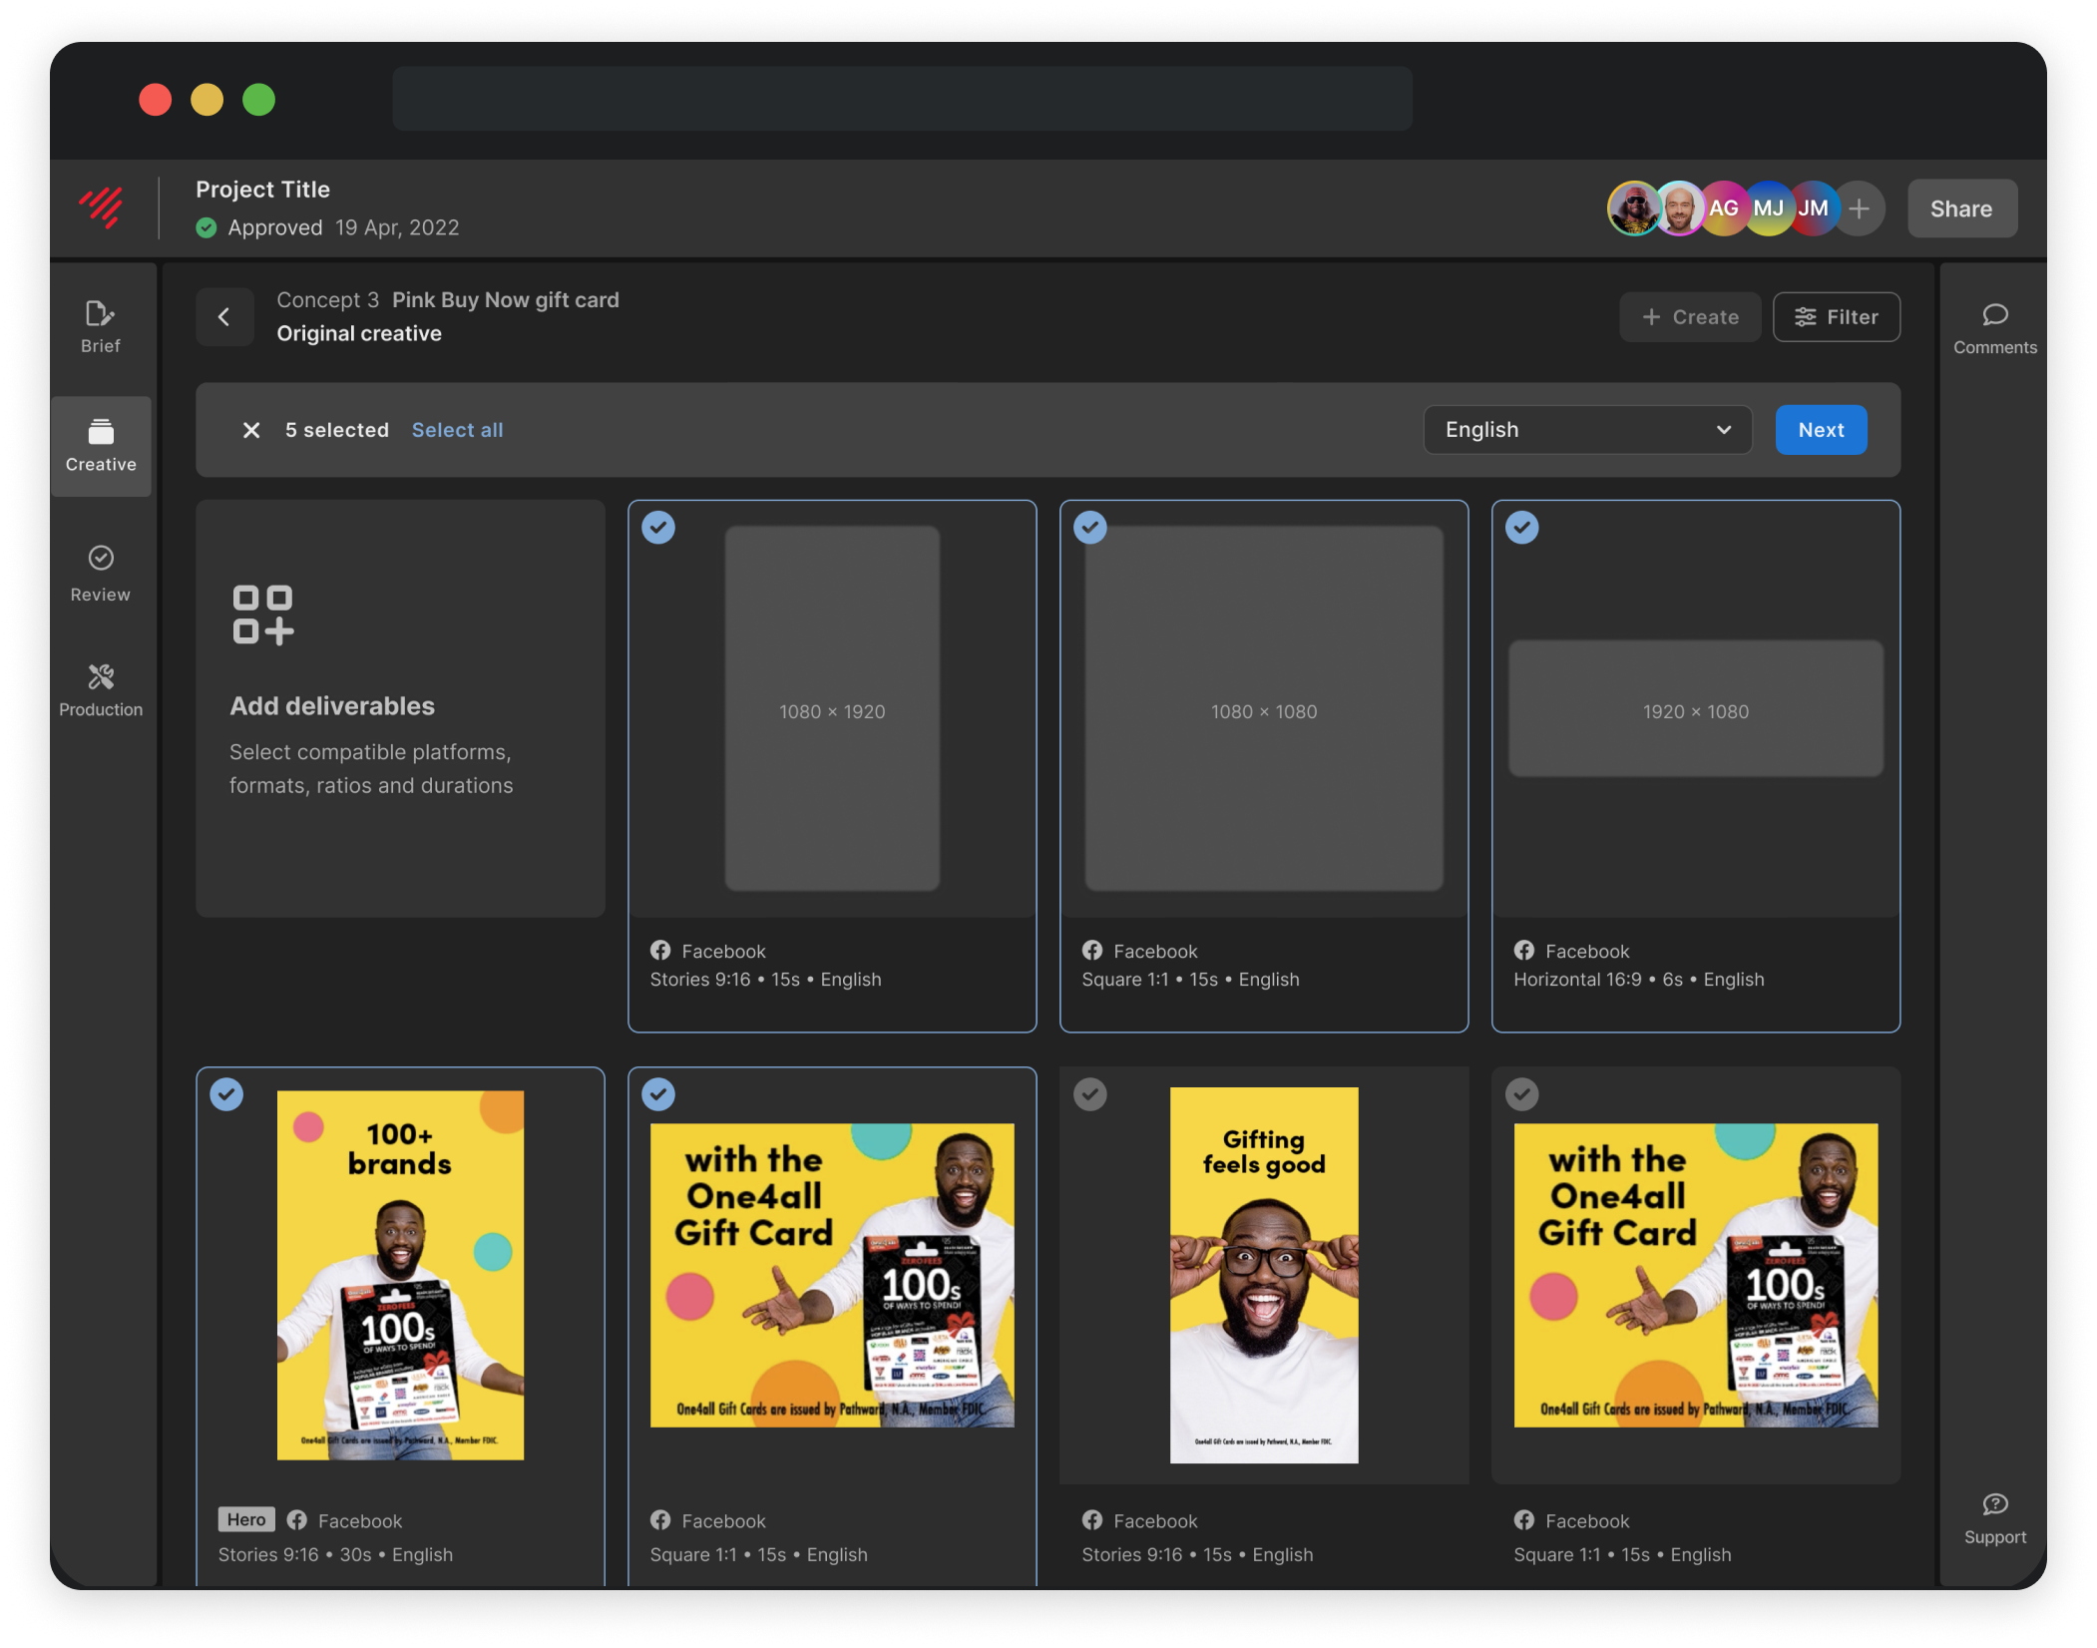Check the Gifting feels good creative
Screen dimensions: 2097x1648
[1089, 1094]
